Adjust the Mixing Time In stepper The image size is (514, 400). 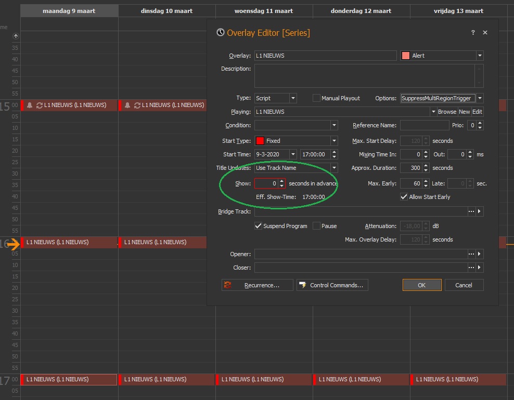426,154
